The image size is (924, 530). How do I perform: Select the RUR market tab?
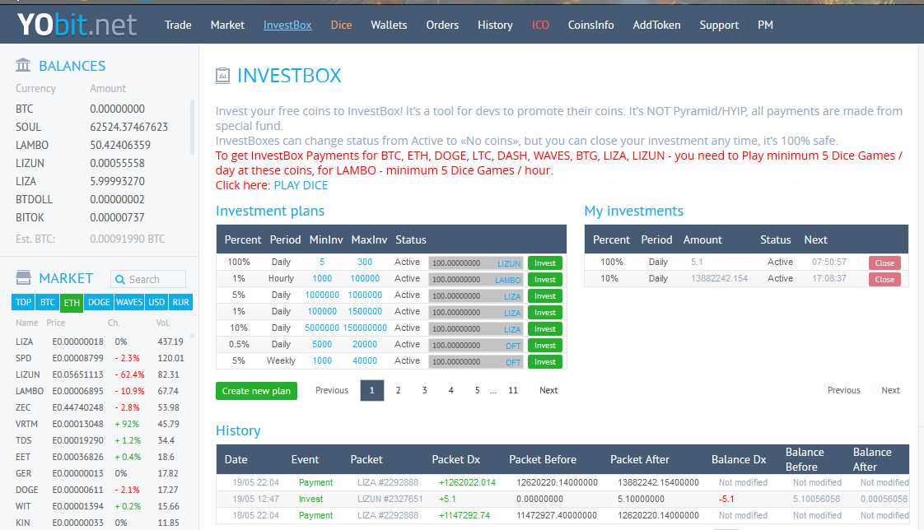pos(181,302)
